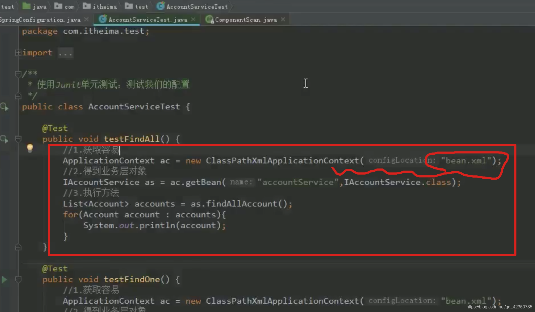Close the AccountServiceTest.java tab
Viewport: 535px width, 312px height.
click(193, 19)
